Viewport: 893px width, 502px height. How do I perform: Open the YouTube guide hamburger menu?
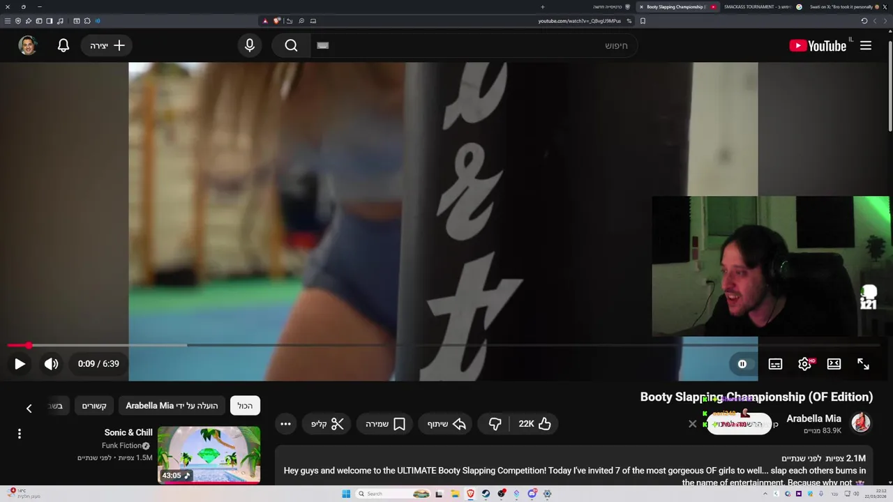tap(866, 45)
